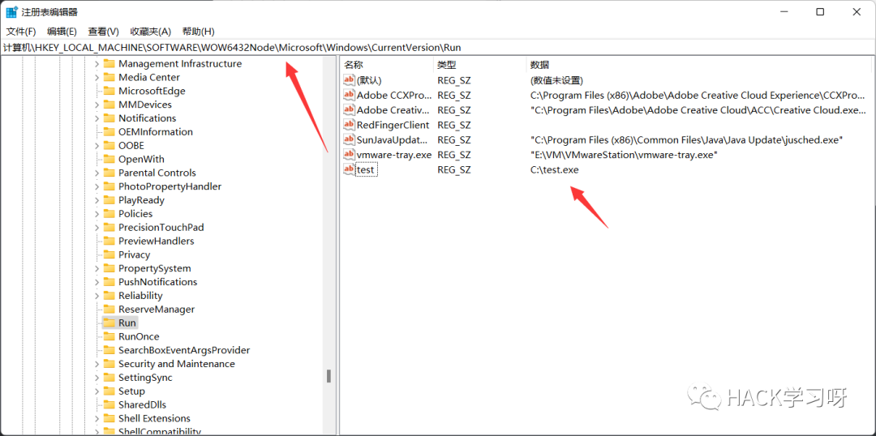
Task: Expand the Shell Extensions key
Action: point(97,419)
